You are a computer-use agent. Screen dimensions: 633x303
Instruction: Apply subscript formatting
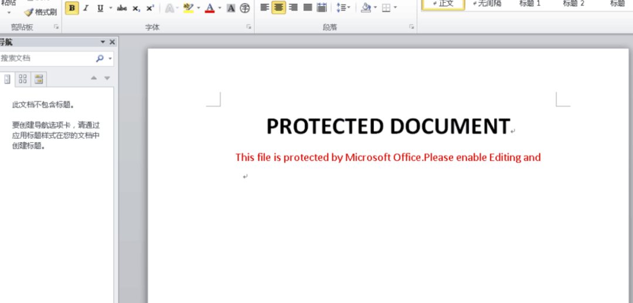[x=136, y=8]
